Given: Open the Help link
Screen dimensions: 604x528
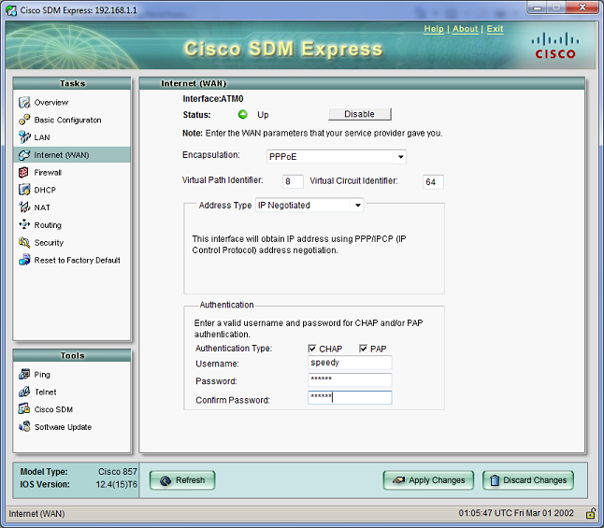Looking at the screenshot, I should click(x=434, y=29).
